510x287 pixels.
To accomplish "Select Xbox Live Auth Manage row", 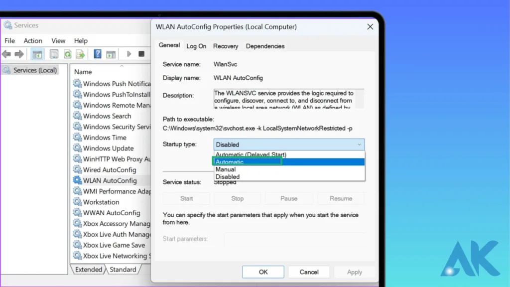I will (112, 234).
